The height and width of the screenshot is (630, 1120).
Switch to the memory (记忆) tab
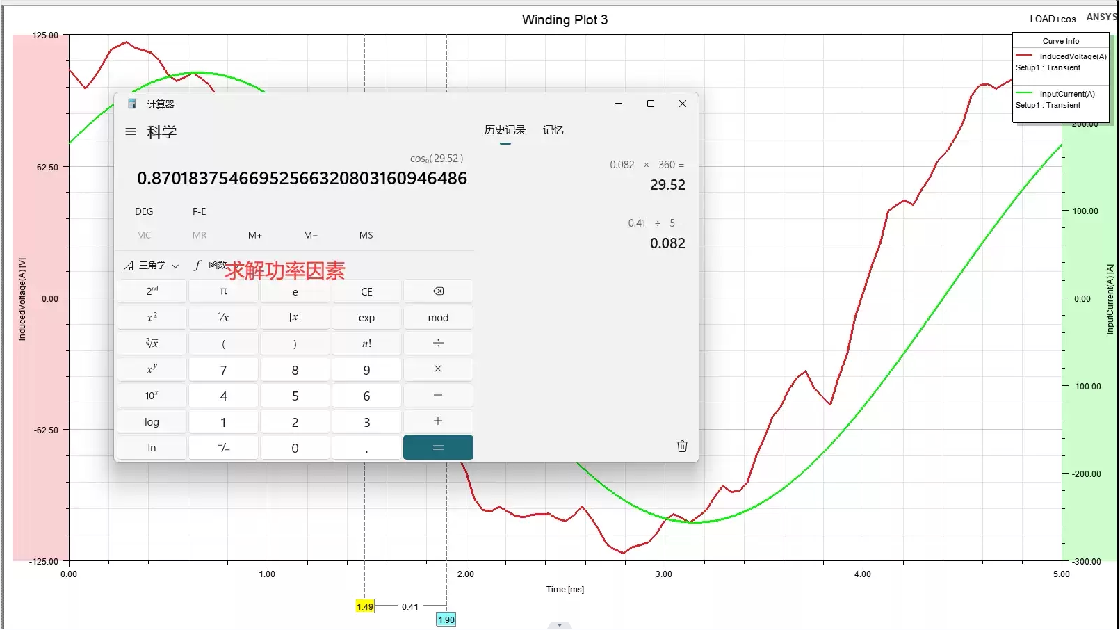(x=553, y=130)
